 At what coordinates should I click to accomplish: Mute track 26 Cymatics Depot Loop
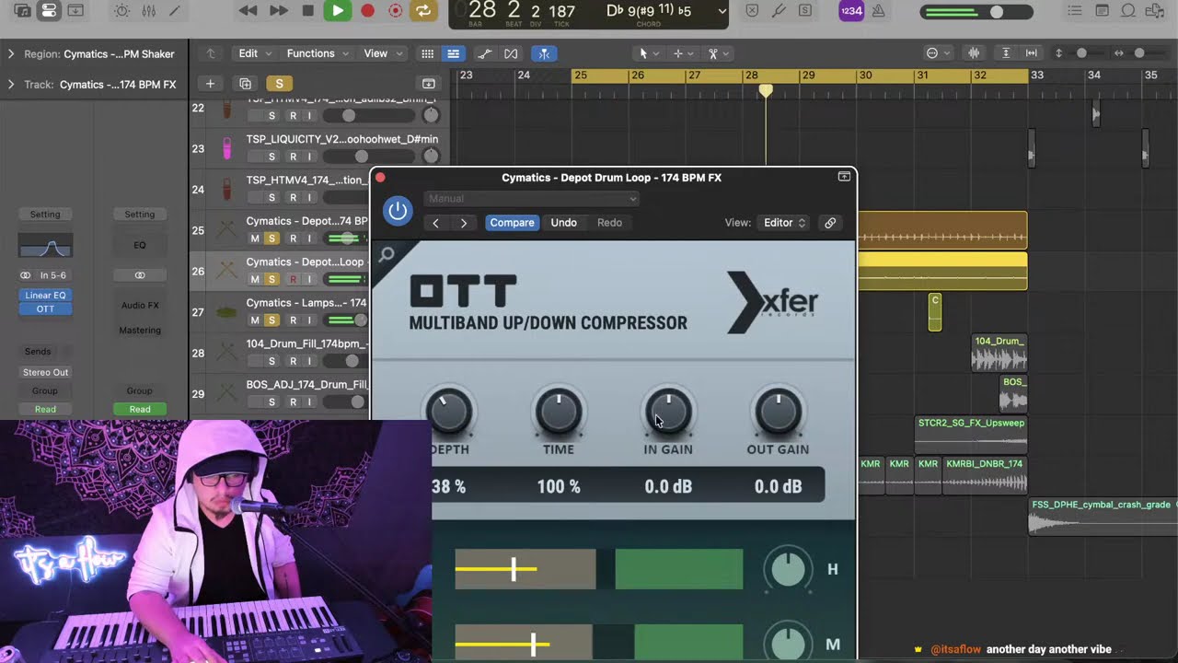(x=255, y=279)
